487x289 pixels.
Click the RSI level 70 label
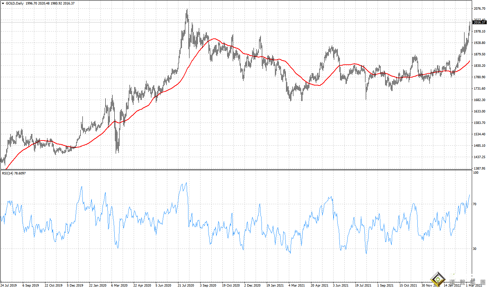(x=475, y=204)
